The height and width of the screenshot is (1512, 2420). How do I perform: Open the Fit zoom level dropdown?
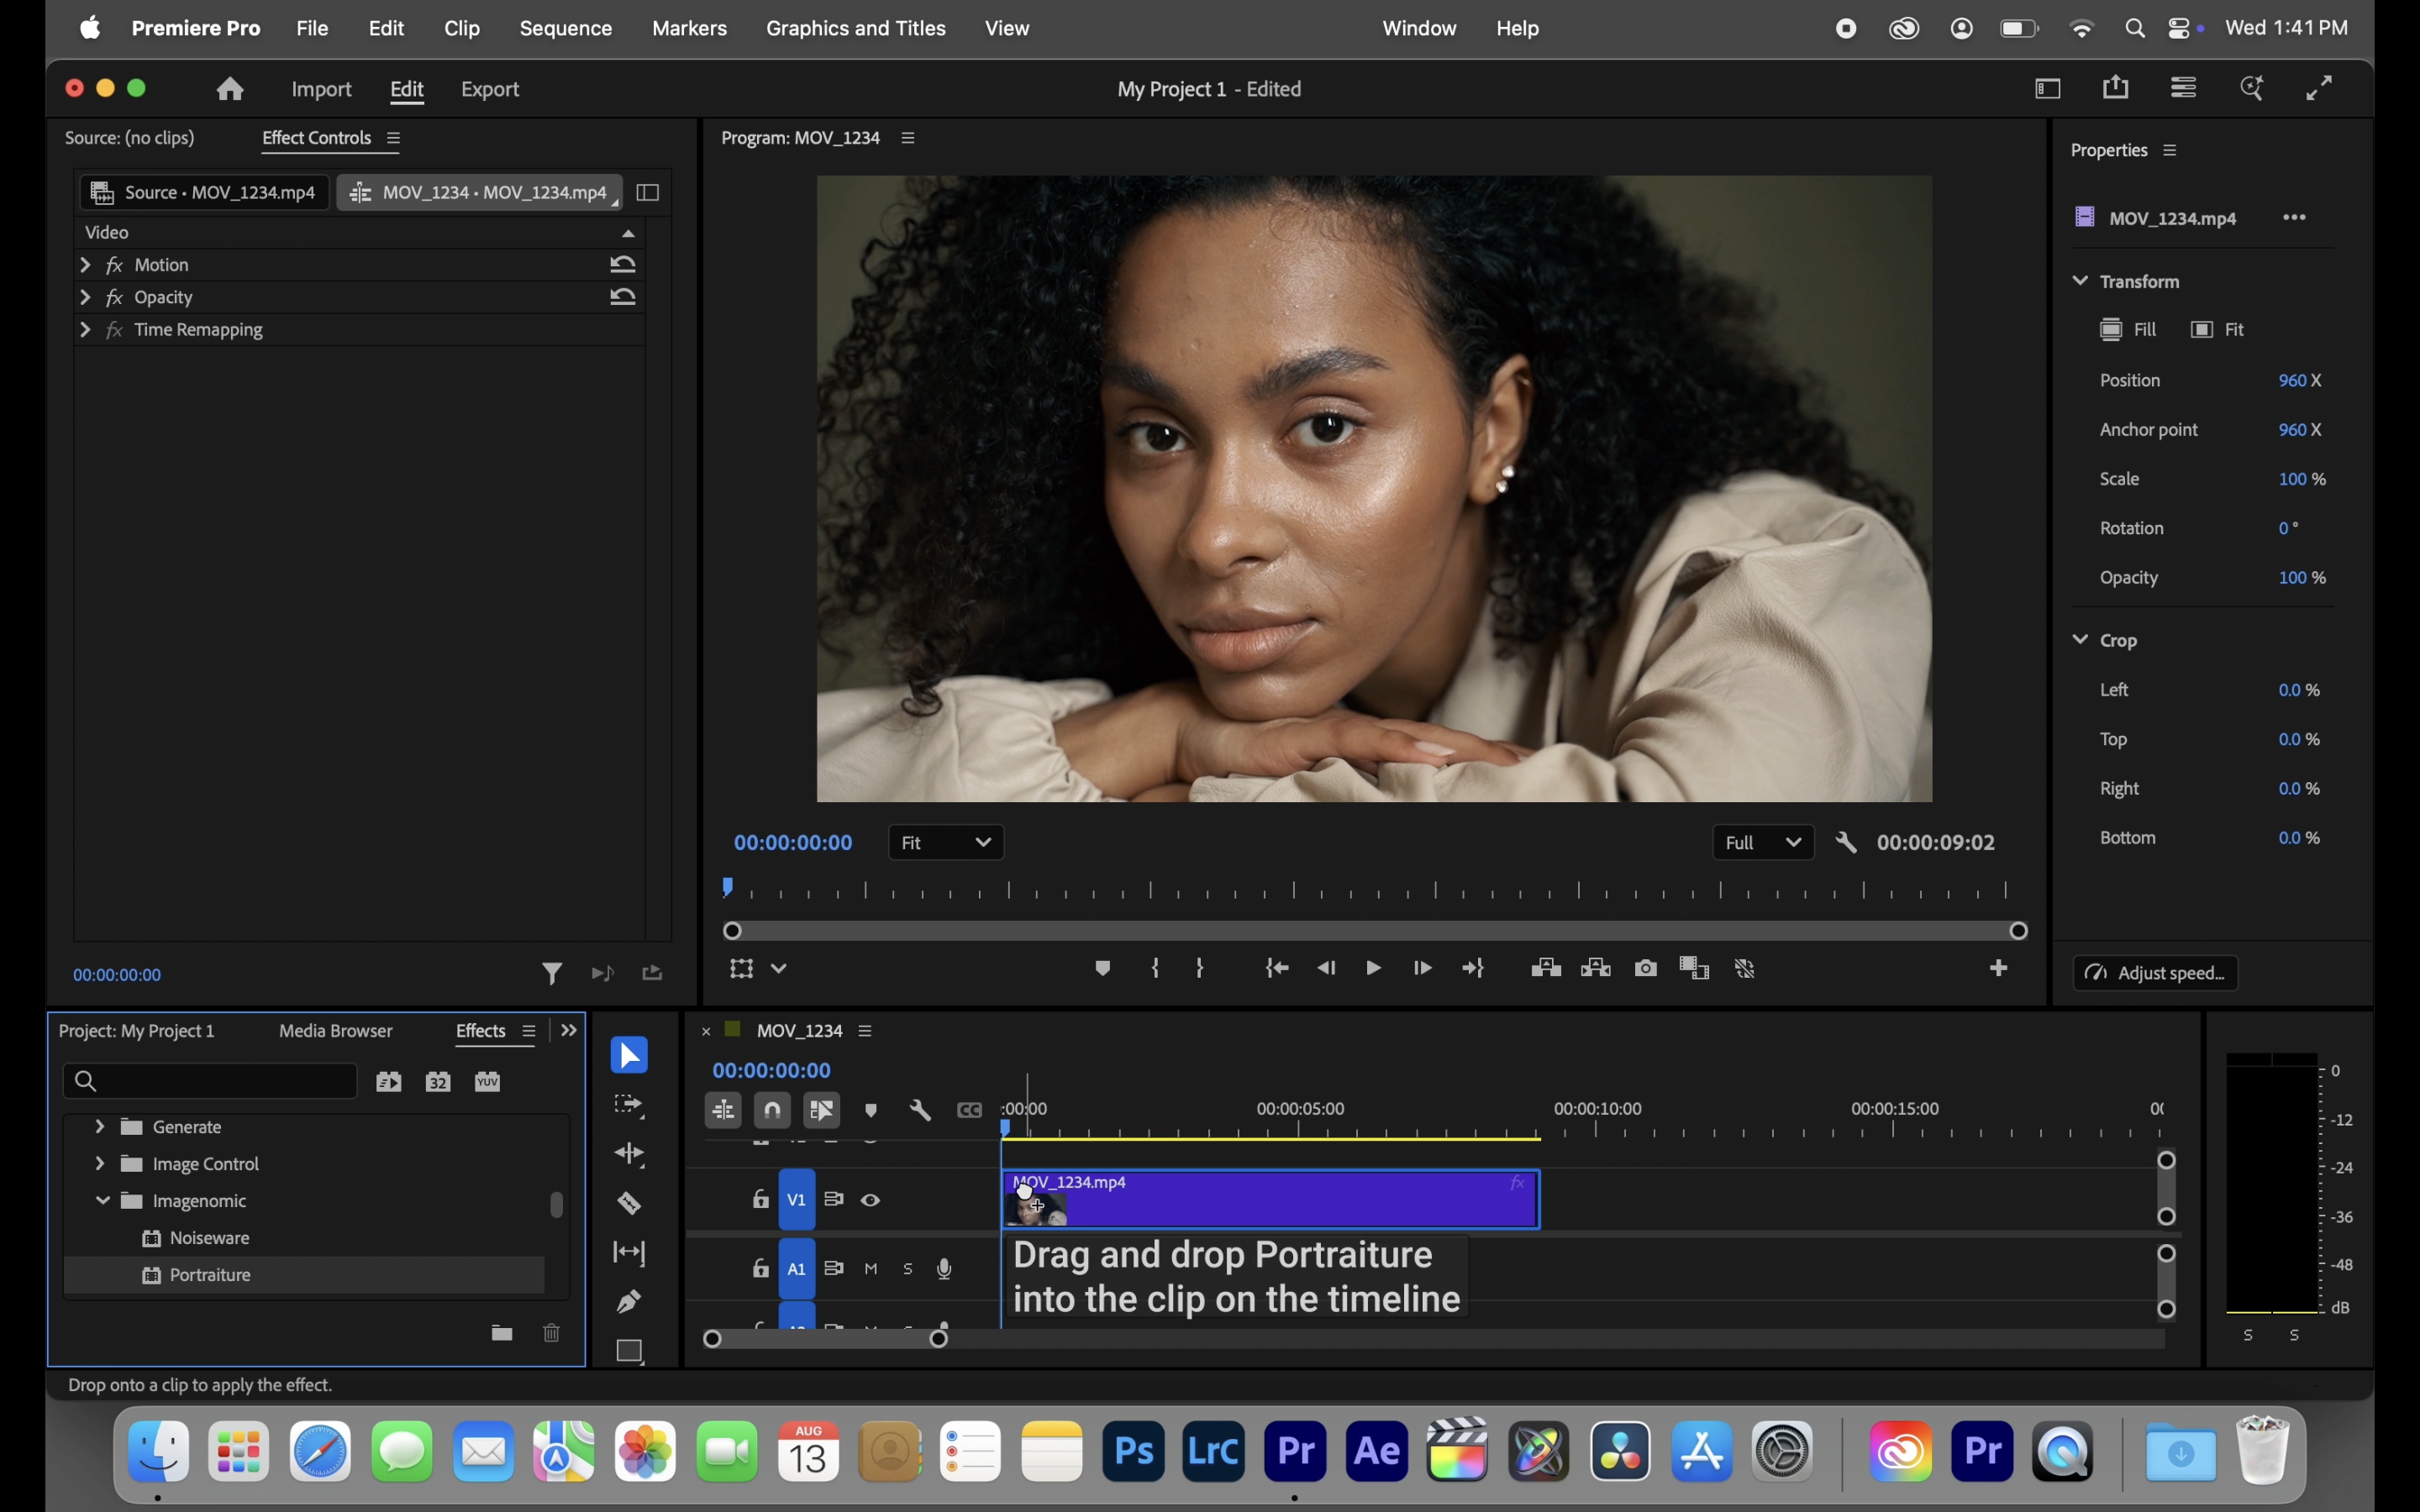946,843
